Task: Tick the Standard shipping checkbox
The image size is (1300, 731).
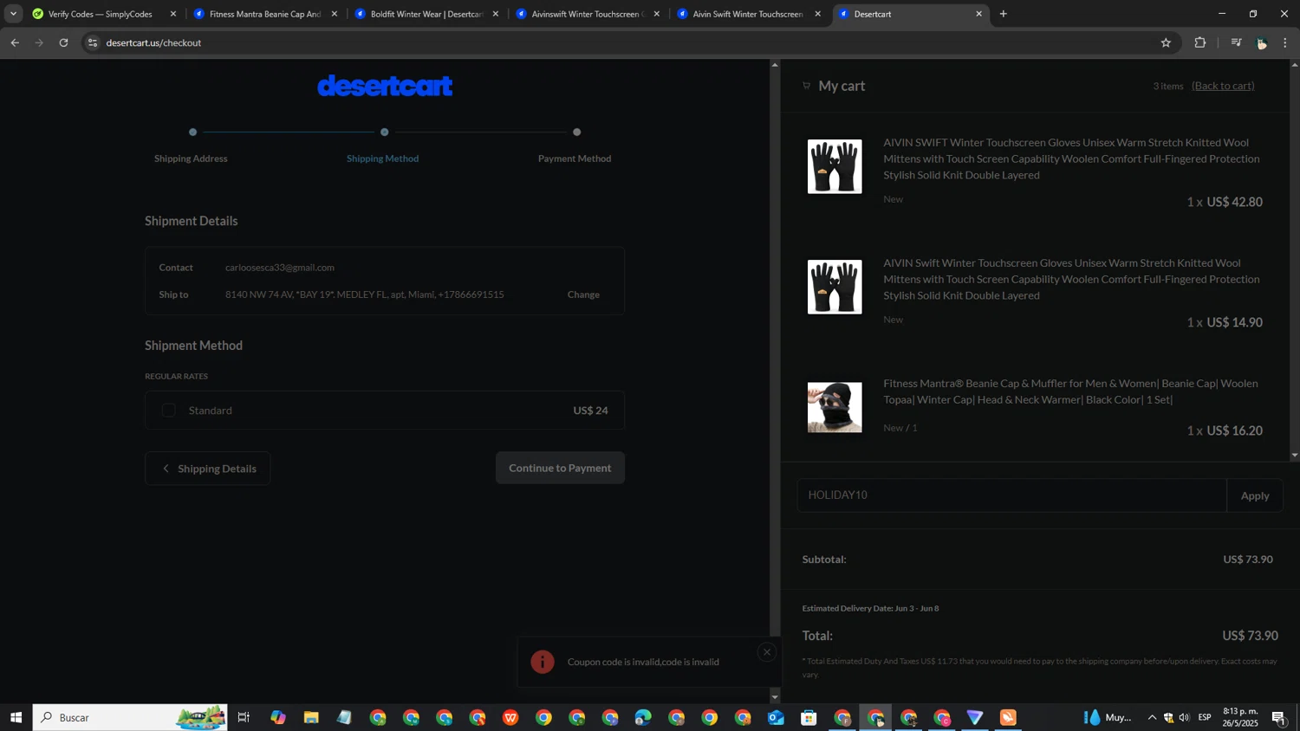Action: click(x=168, y=411)
